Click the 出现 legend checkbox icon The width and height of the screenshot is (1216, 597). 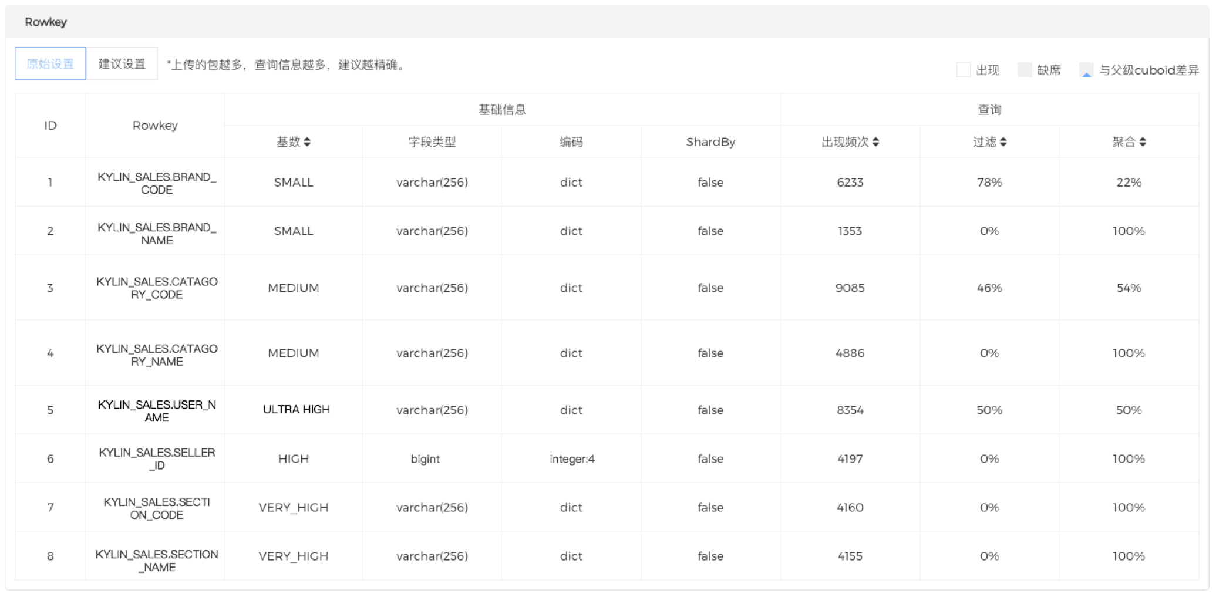[963, 70]
